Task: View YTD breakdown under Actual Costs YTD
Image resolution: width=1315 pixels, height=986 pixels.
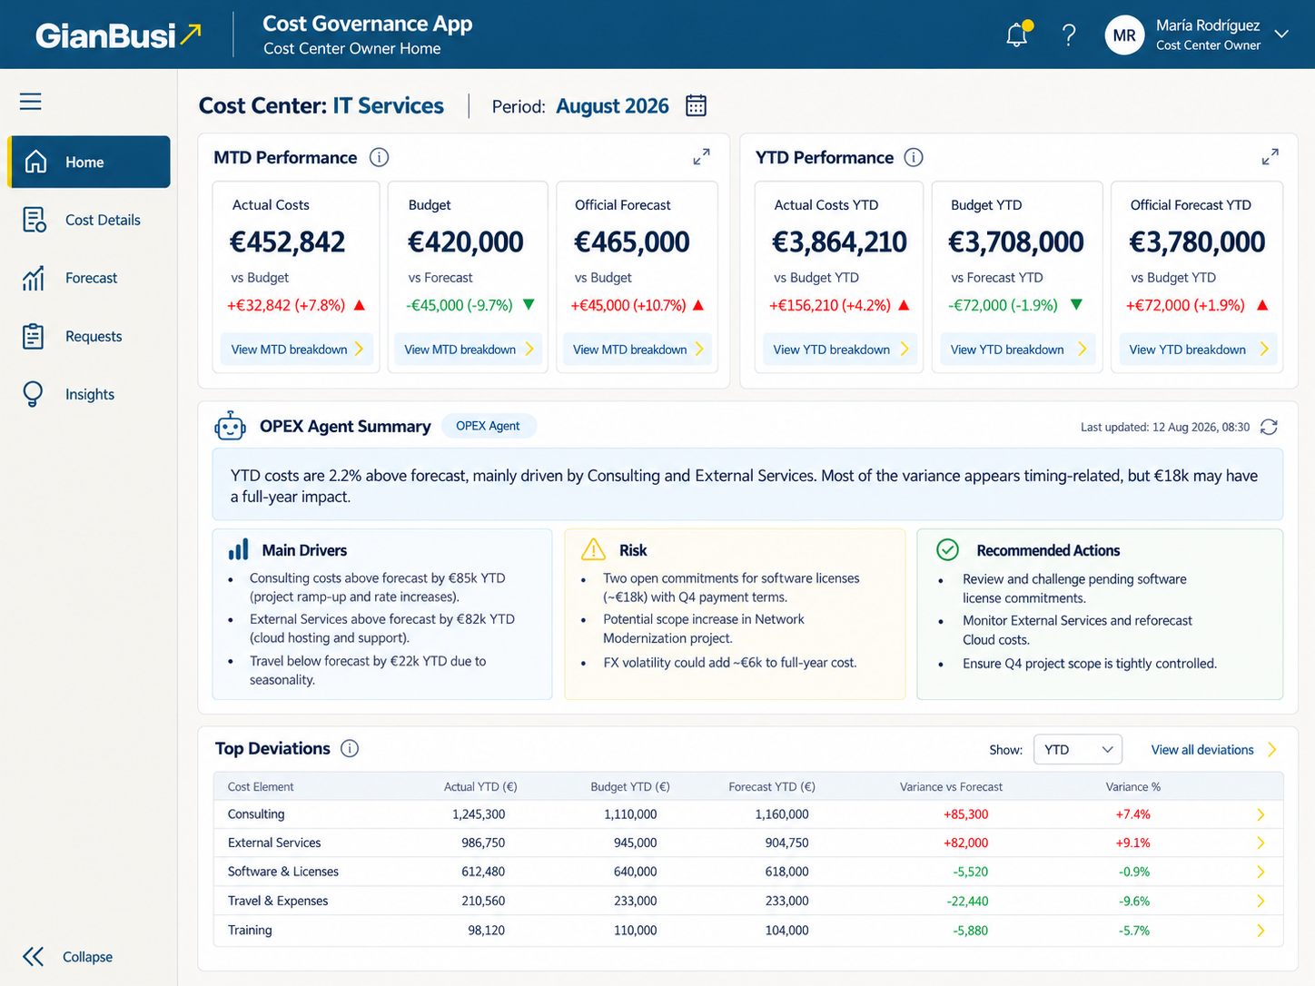Action: pyautogui.click(x=840, y=349)
